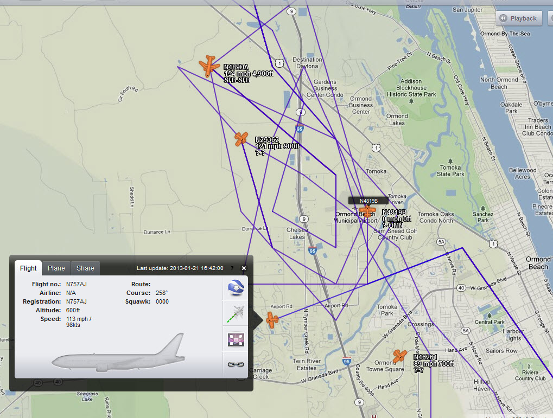Select the N46261 aircraft icon
This screenshot has width=553, height=418.
400,356
